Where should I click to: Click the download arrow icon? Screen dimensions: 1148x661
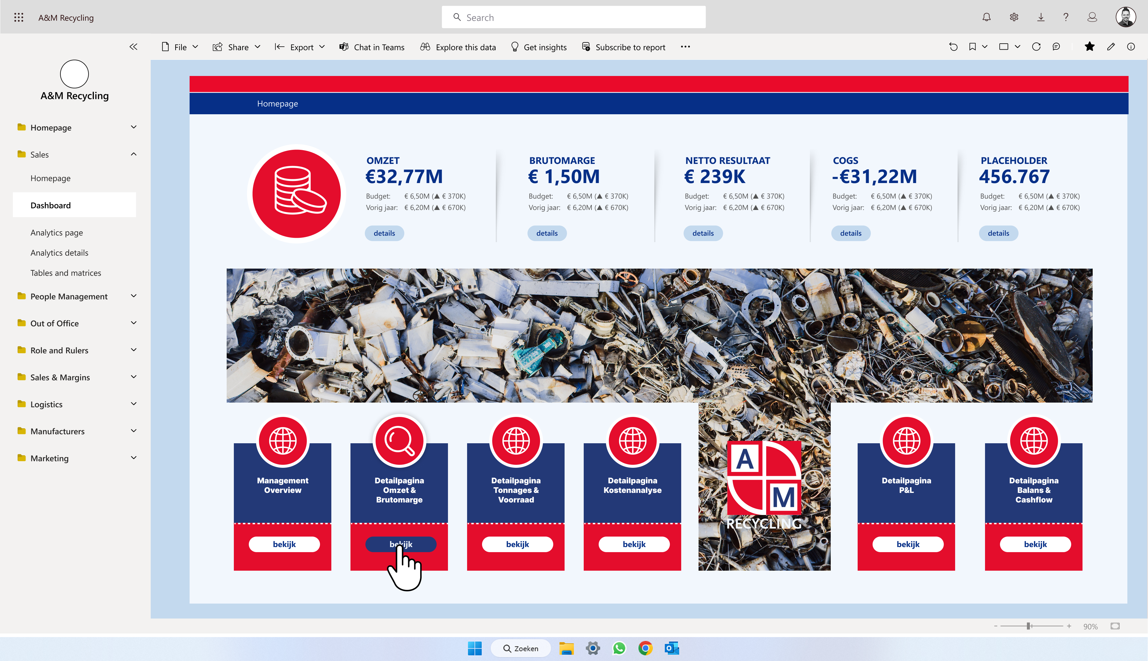[x=1041, y=17]
